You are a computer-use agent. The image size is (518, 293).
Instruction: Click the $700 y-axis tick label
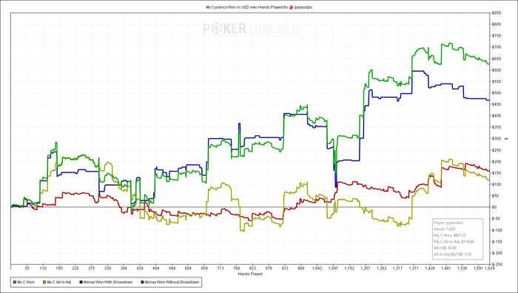[x=497, y=47]
